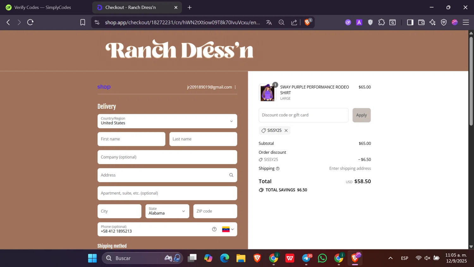474x267 pixels.
Task: Click the ZIP code field
Action: point(215,211)
